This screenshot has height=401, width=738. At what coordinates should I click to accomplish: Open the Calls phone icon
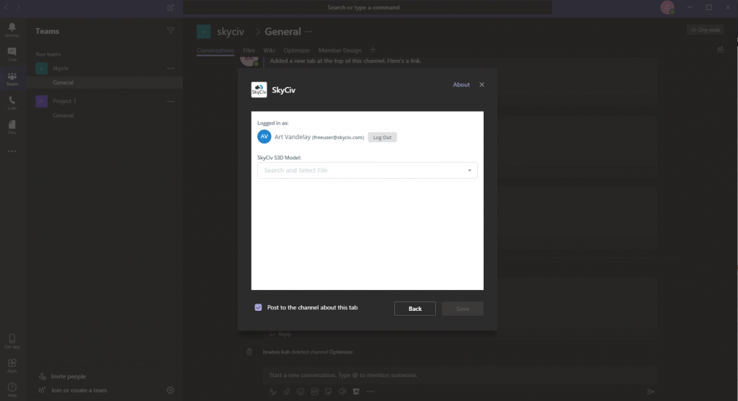12,103
